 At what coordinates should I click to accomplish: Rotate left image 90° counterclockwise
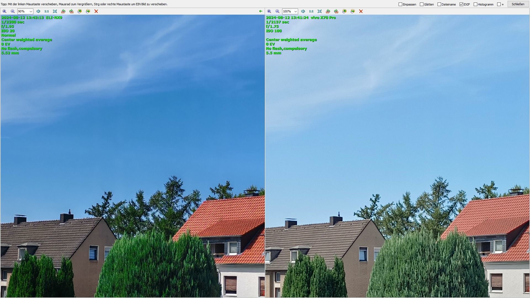point(63,11)
